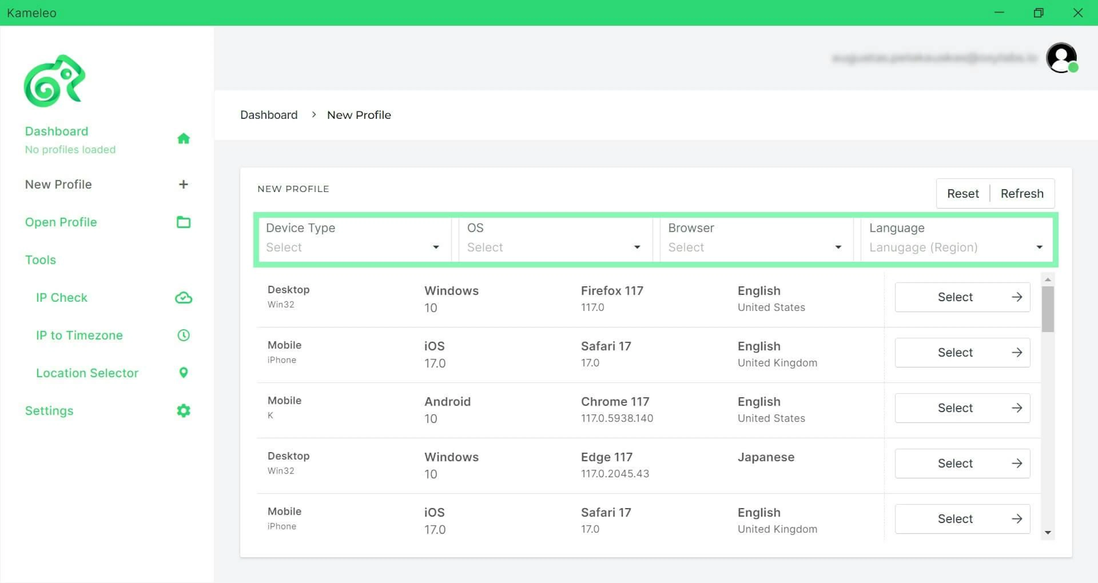Click 'Japanese' language cell
Image resolution: width=1098 pixels, height=583 pixels.
click(766, 457)
